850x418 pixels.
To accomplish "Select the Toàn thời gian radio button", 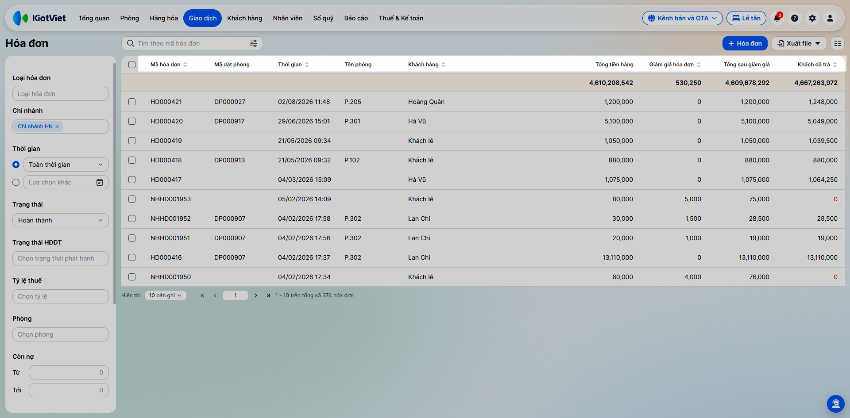I will [x=16, y=165].
